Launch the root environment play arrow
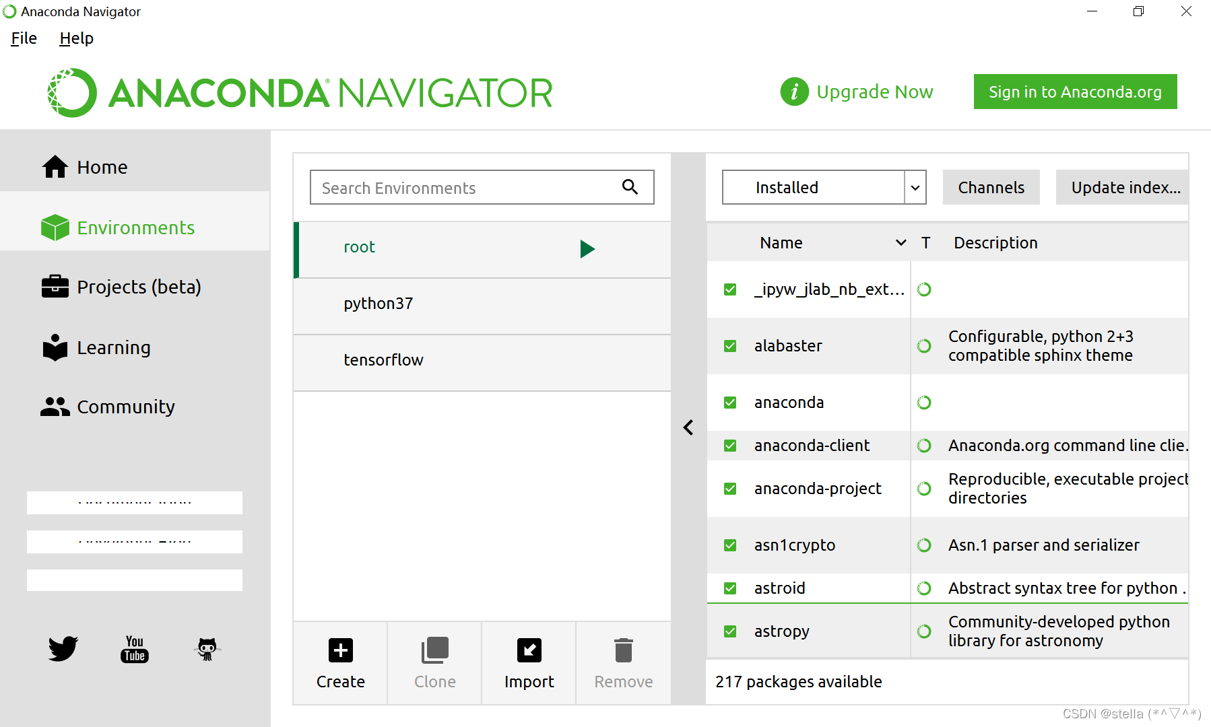Screen dimensions: 1211x727 pos(587,248)
